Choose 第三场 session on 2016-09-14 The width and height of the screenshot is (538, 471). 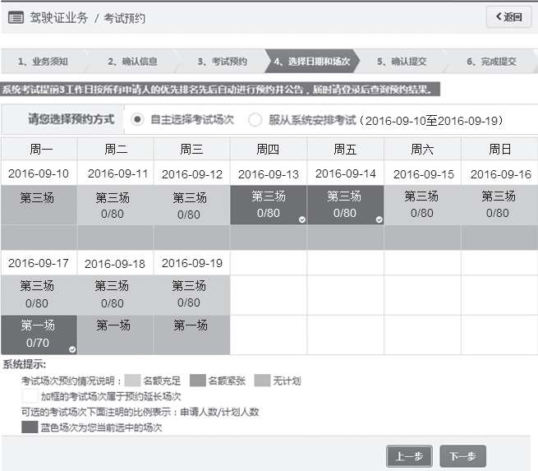coord(345,205)
